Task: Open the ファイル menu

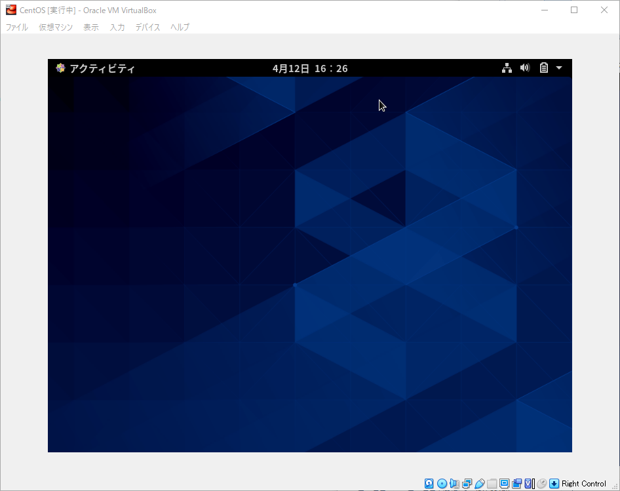Action: point(17,27)
